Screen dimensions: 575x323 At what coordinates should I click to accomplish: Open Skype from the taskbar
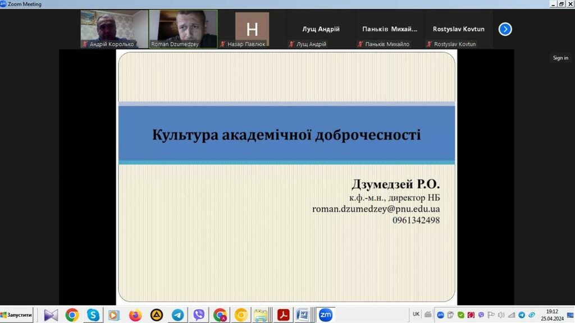tap(93, 315)
